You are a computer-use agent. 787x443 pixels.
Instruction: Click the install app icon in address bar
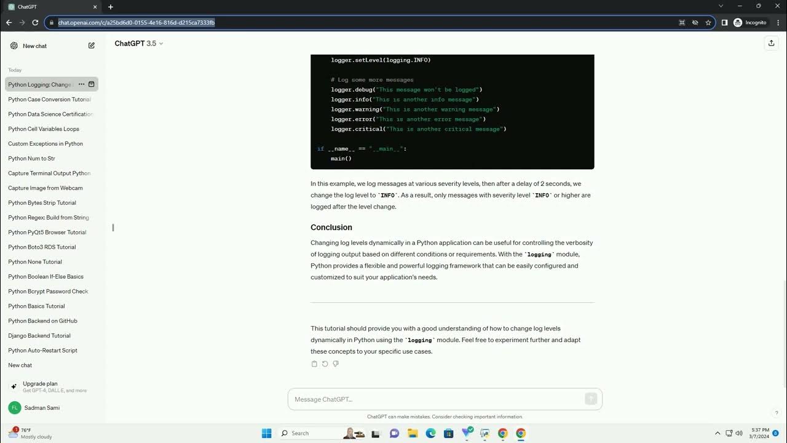point(682,22)
